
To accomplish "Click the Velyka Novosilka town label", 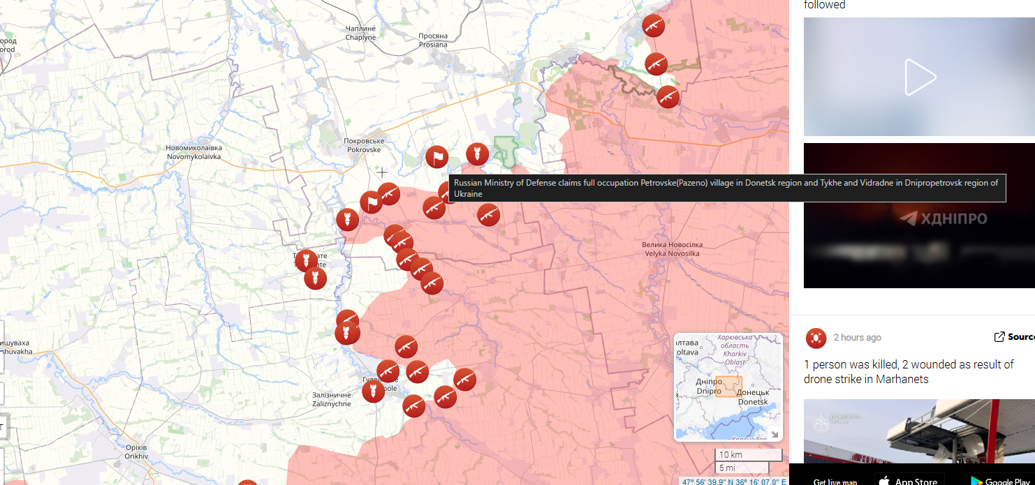I will click(672, 249).
